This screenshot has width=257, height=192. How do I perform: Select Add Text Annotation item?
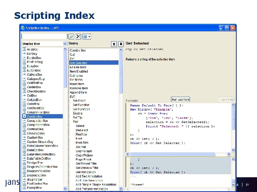pyautogui.click(x=89, y=176)
